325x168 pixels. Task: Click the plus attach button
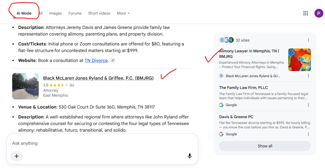(x=17, y=156)
